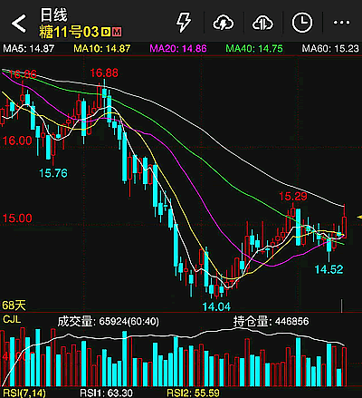Tap the cloud lightning alert icon
The image size is (362, 398).
click(223, 23)
